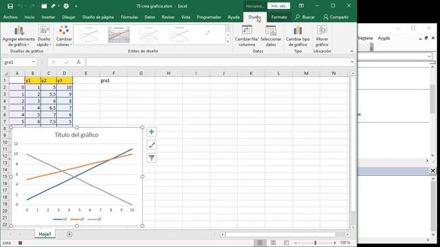This screenshot has height=247, width=440.
Task: Click Mover gráfico
Action: pyautogui.click(x=322, y=36)
